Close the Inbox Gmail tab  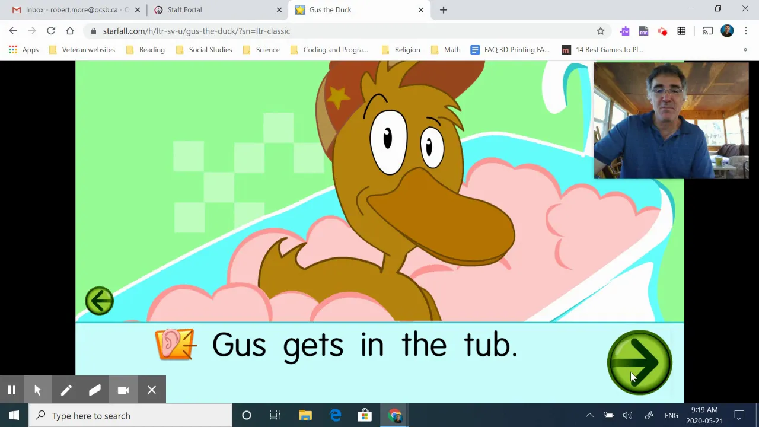pos(137,10)
